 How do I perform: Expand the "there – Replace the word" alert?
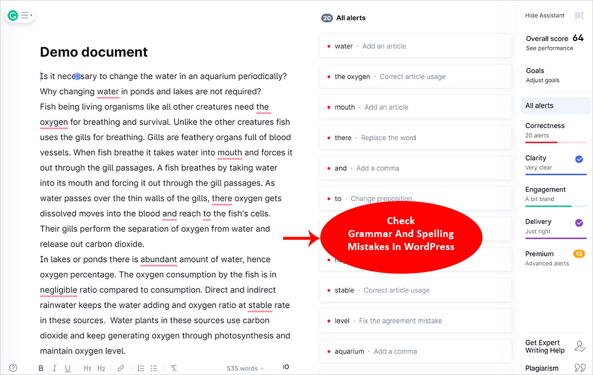pyautogui.click(x=415, y=138)
